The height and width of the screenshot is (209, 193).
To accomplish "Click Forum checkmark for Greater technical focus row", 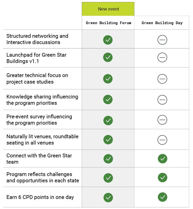I will pyautogui.click(x=108, y=79).
